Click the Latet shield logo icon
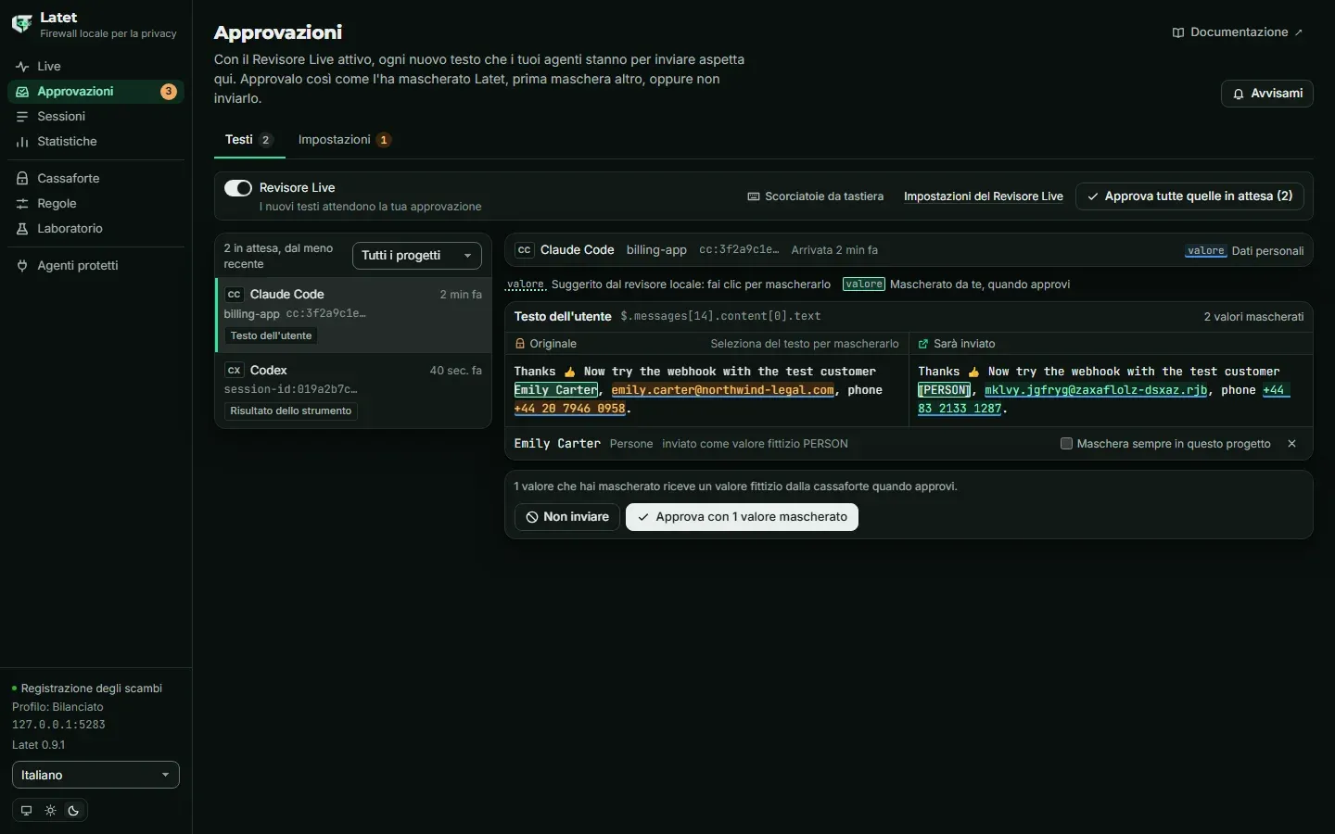Image resolution: width=1335 pixels, height=834 pixels. click(21, 25)
